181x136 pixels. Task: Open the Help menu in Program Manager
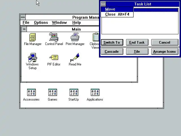click(x=77, y=23)
